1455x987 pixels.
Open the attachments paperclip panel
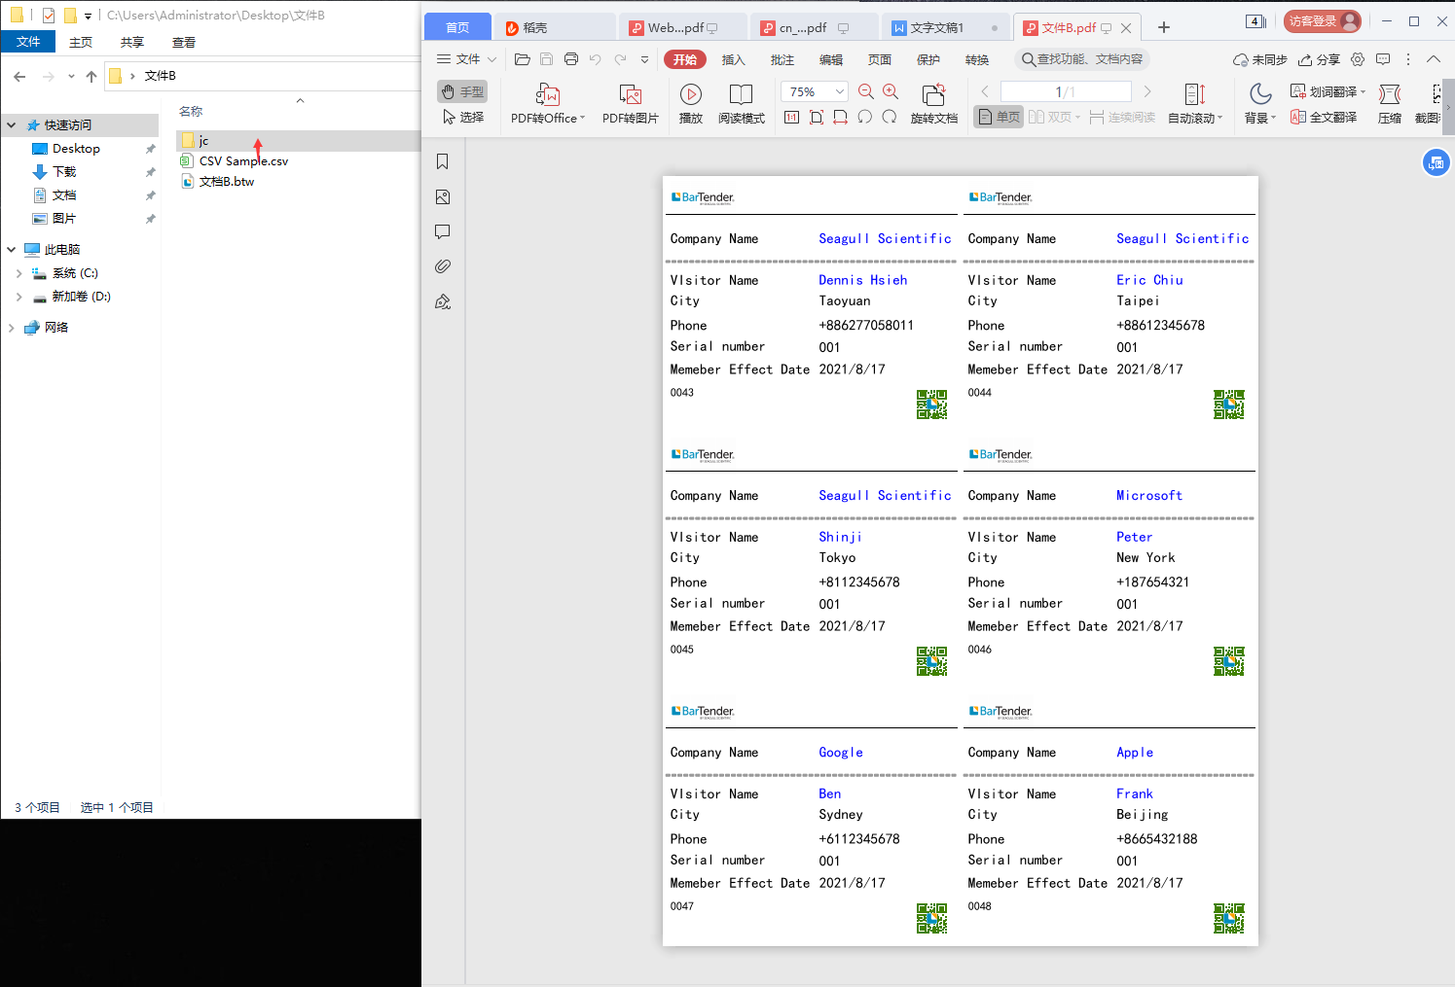click(443, 266)
